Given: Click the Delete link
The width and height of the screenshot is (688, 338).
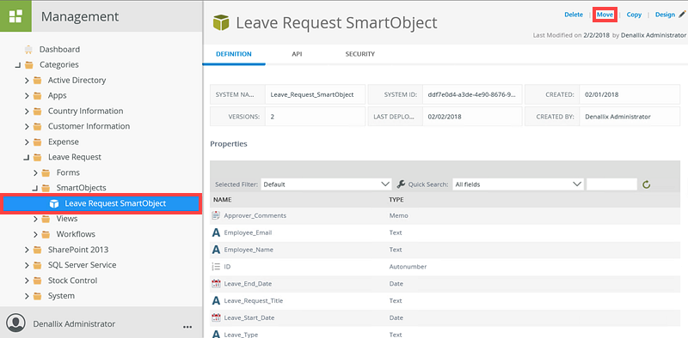Looking at the screenshot, I should pos(574,15).
